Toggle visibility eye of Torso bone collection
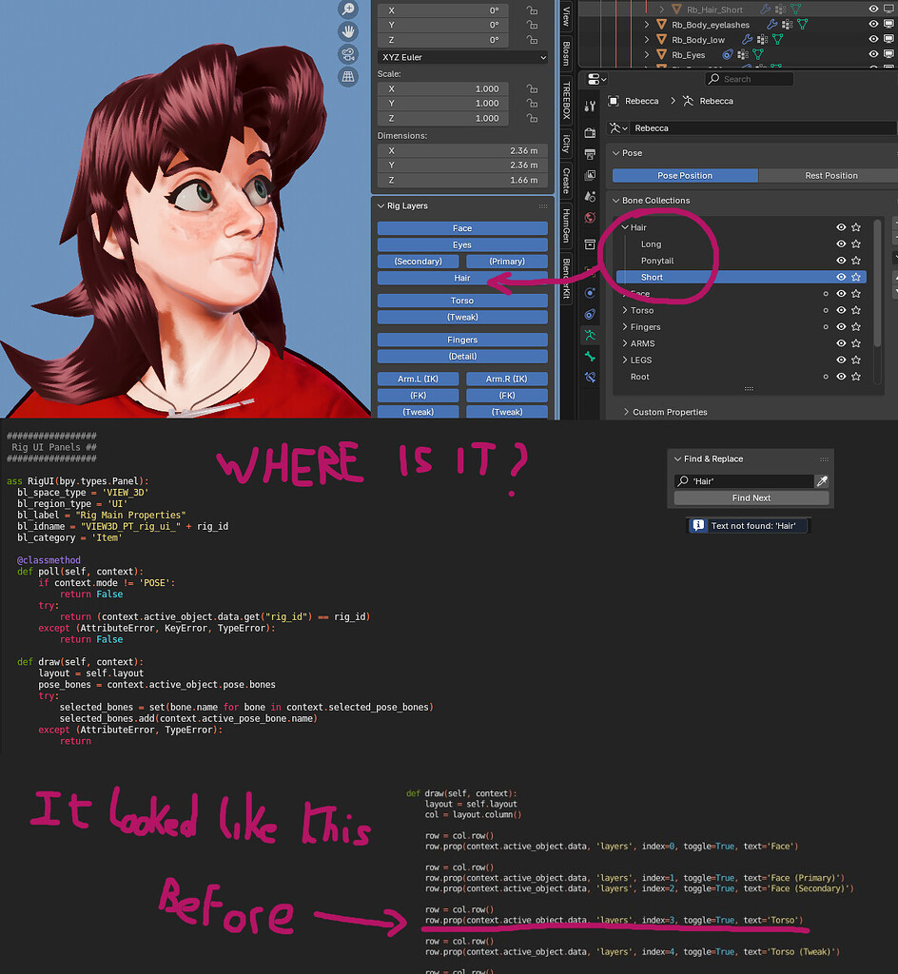This screenshot has width=898, height=974. [841, 310]
